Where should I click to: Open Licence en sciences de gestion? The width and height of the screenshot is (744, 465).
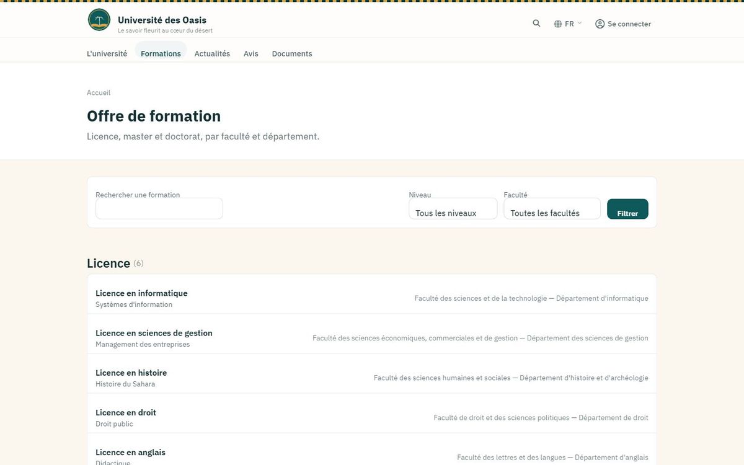coord(154,333)
